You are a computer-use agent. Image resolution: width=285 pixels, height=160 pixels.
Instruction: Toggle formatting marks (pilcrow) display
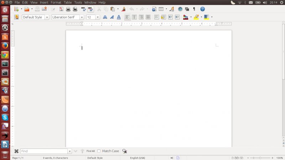point(194,9)
